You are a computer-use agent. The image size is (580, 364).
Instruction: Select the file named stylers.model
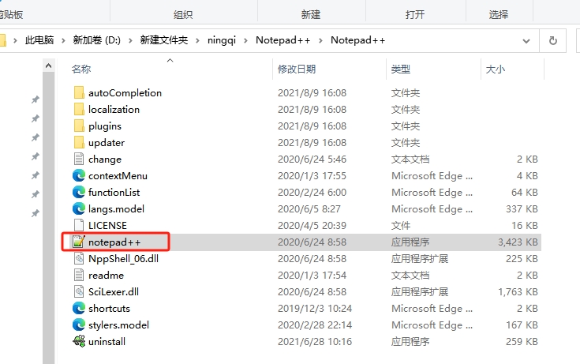point(118,325)
